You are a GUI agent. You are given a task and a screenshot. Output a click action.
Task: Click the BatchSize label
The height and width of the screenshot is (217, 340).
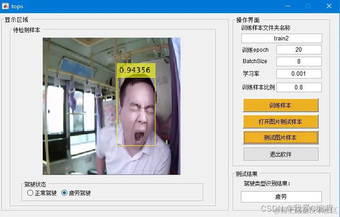(x=255, y=61)
